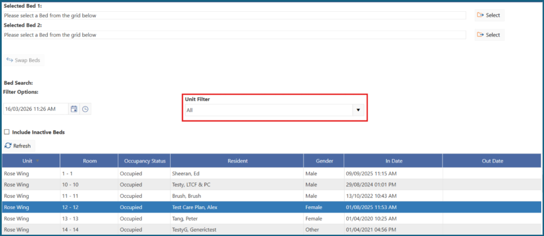Click Female gender cell for Tang, Peter
Viewport: 544px width, 236px height.
[x=324, y=219]
